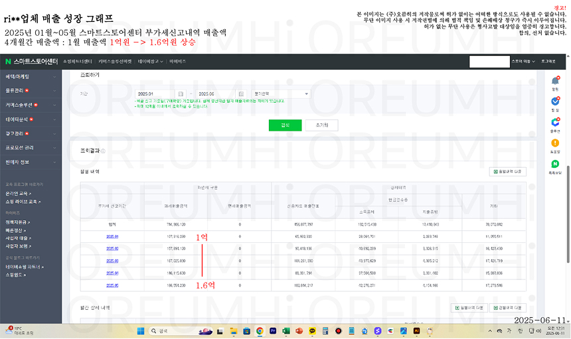The width and height of the screenshot is (571, 339).
Task: Open the 2025.01 period link
Action: (x=112, y=237)
